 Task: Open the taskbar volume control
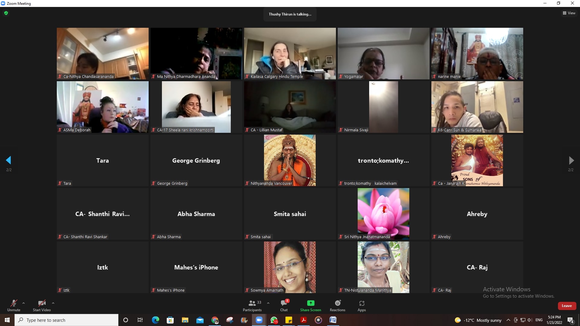(530, 320)
